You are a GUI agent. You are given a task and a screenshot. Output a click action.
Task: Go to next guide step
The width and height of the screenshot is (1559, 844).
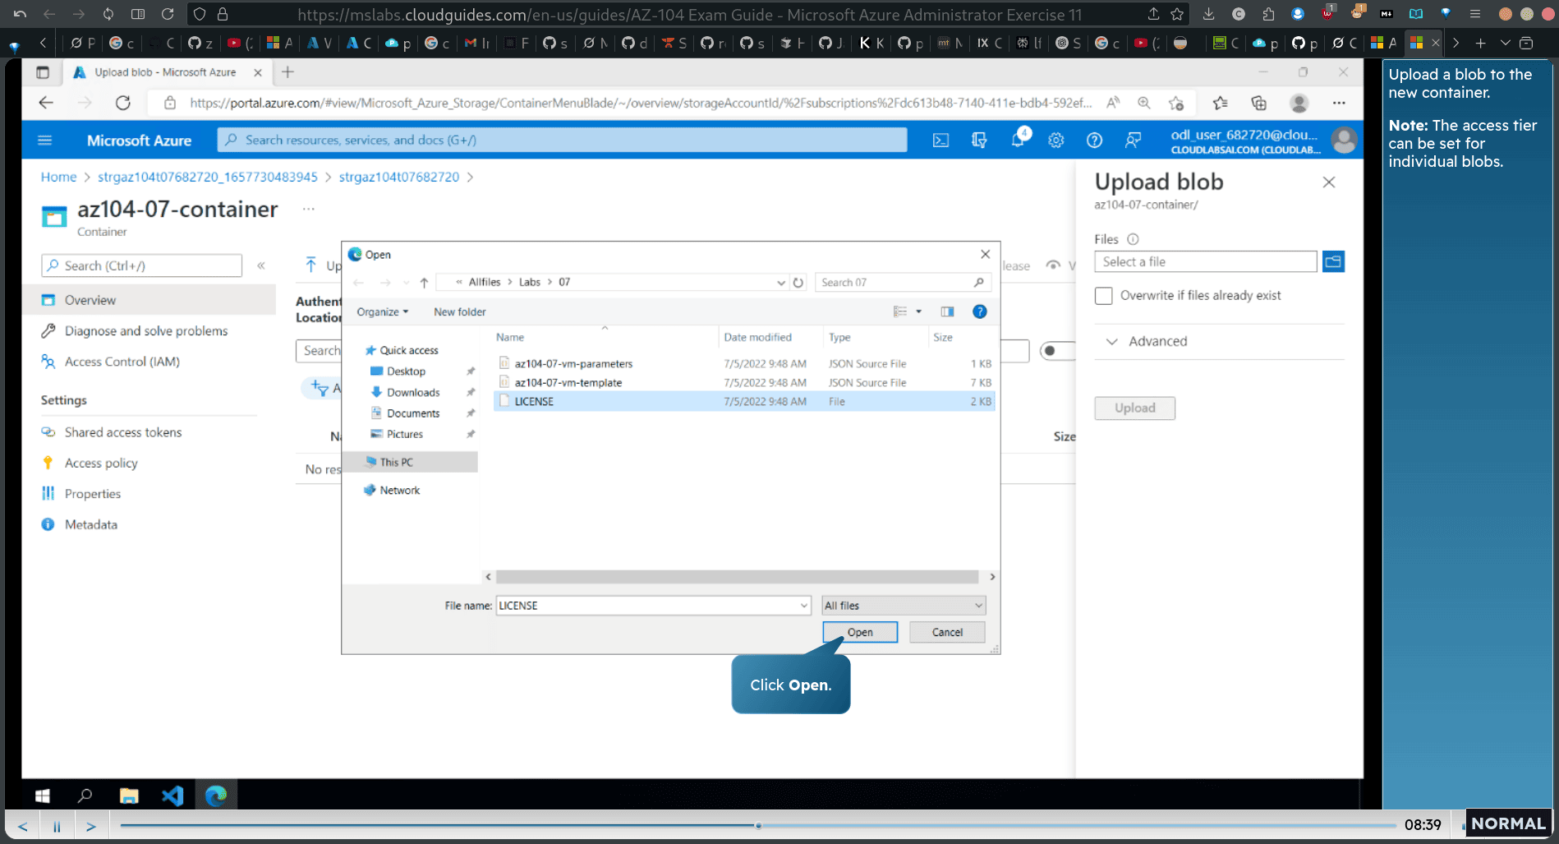[91, 826]
